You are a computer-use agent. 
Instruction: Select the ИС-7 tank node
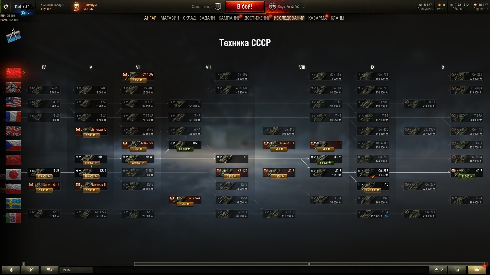click(467, 173)
